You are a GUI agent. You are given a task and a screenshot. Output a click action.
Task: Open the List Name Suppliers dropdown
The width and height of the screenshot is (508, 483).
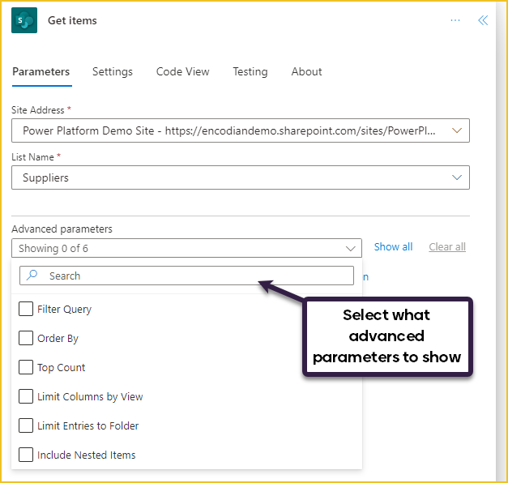(x=241, y=177)
